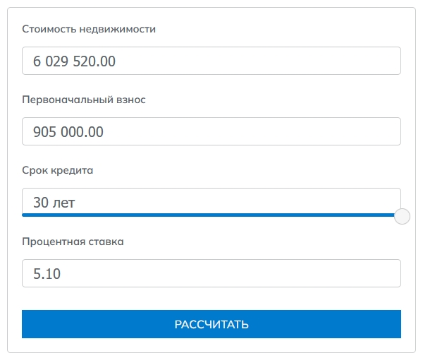
Task: Click the Стоимость недвижимости label
Action: tap(89, 29)
